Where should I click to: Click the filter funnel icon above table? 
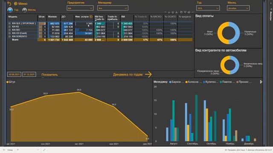[x=185, y=12]
